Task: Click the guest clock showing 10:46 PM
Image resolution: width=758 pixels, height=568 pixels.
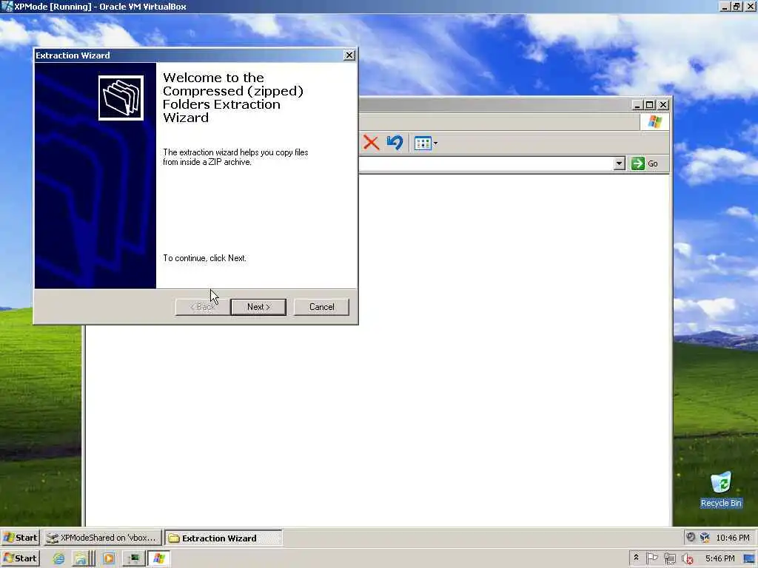Action: (732, 538)
